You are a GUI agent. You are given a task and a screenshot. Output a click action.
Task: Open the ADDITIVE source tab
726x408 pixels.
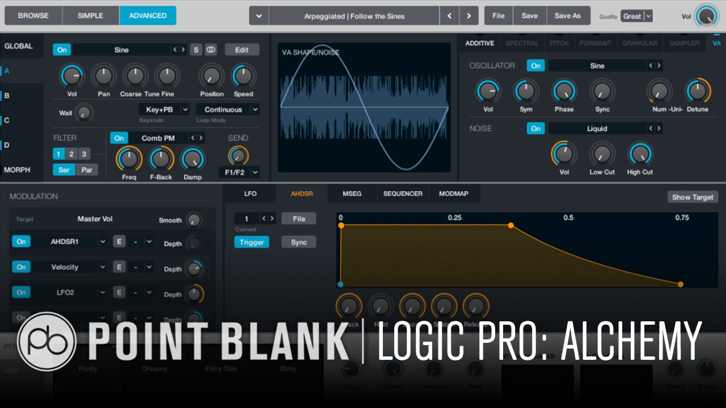pos(479,43)
